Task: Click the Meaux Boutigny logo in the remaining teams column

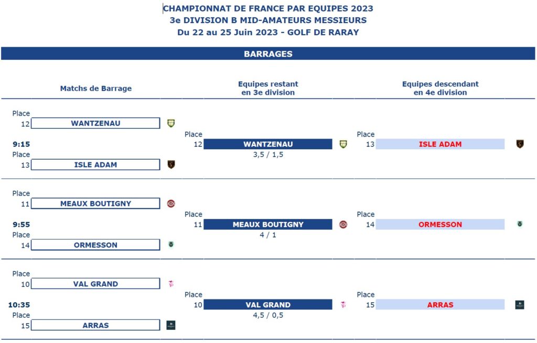Action: tap(343, 225)
